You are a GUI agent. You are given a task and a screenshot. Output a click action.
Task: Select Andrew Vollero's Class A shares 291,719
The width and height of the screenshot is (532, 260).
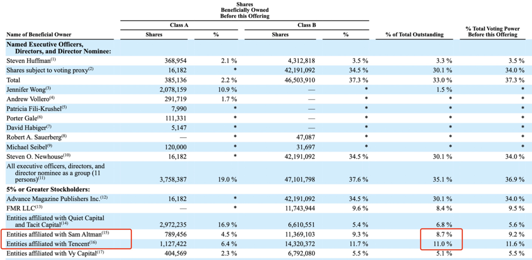tap(176, 99)
